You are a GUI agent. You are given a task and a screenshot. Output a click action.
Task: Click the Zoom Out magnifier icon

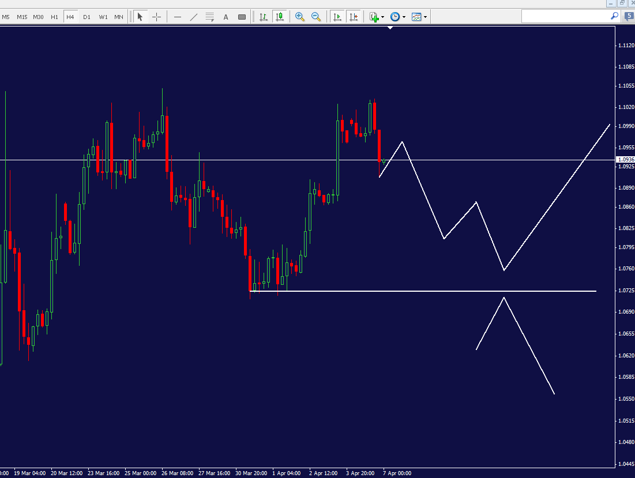tap(316, 16)
